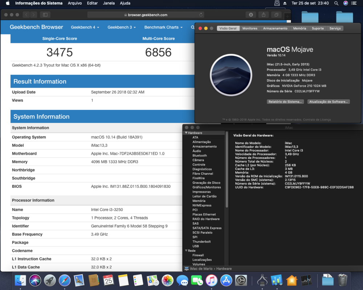
Task: Collapse the Rede tree section
Action: (x=186, y=251)
